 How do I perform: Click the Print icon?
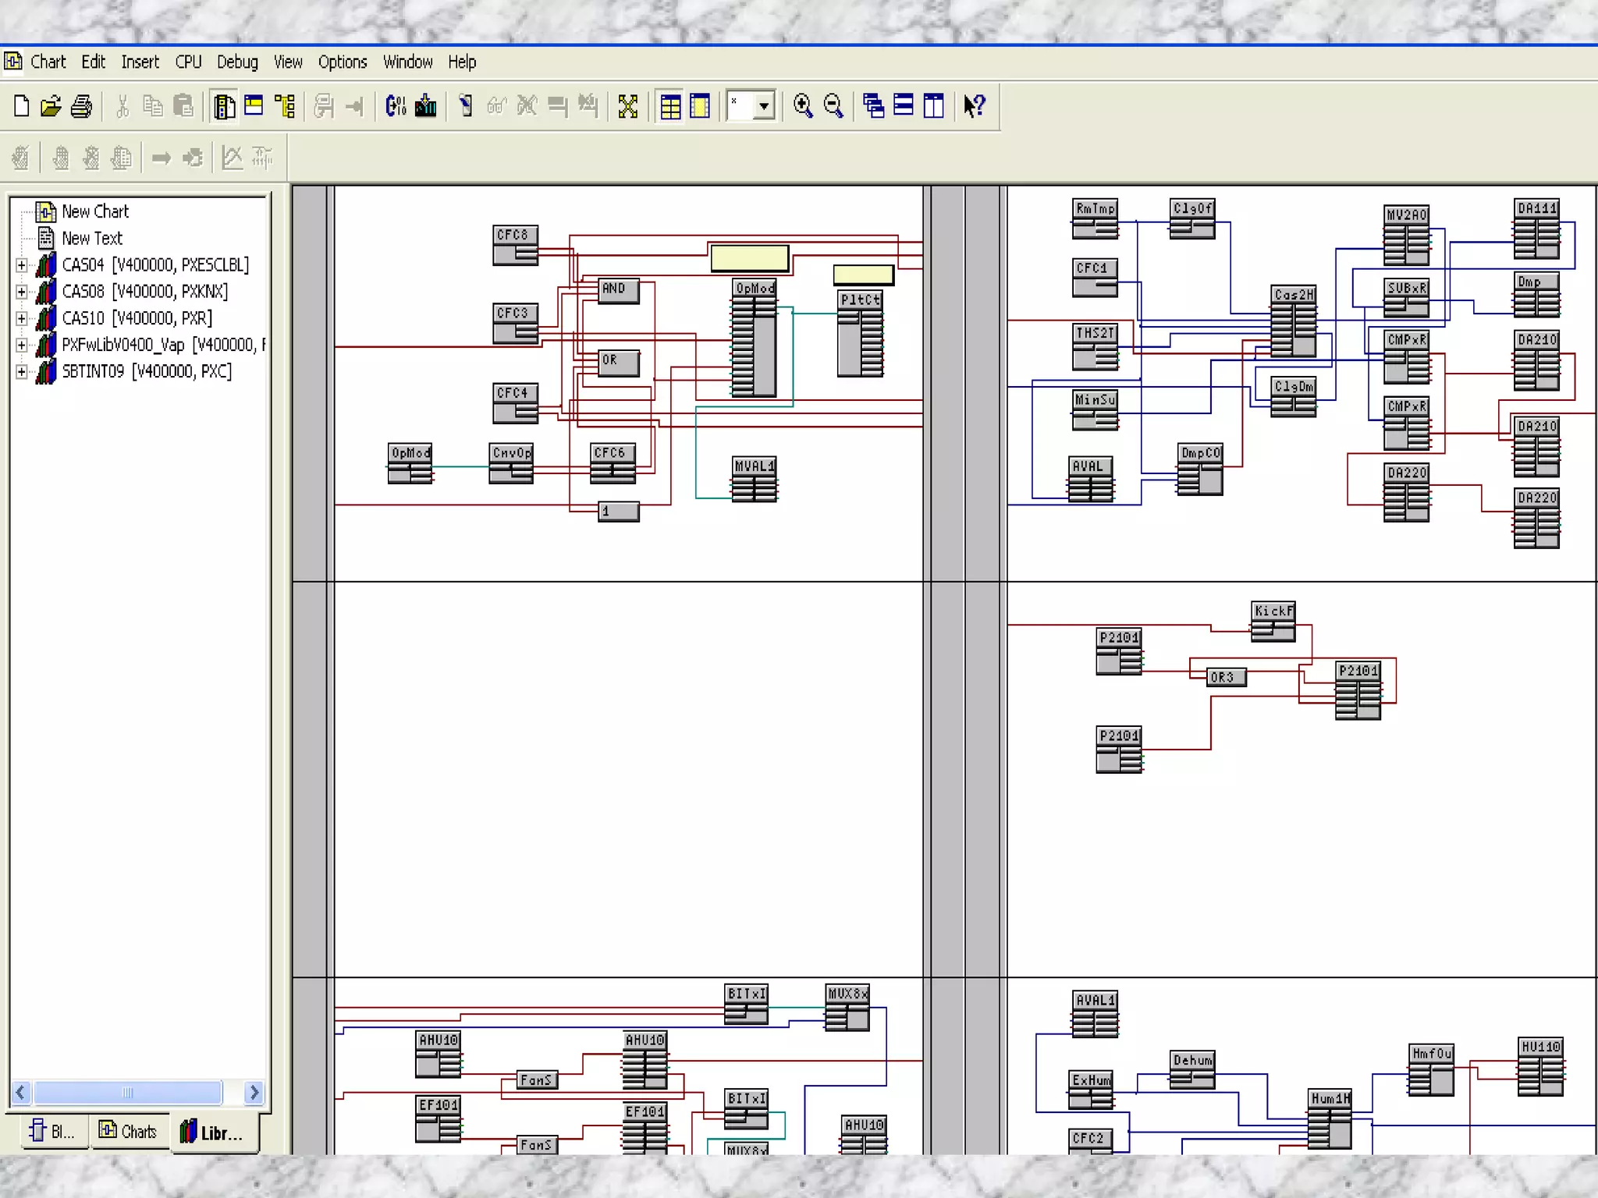coord(81,106)
